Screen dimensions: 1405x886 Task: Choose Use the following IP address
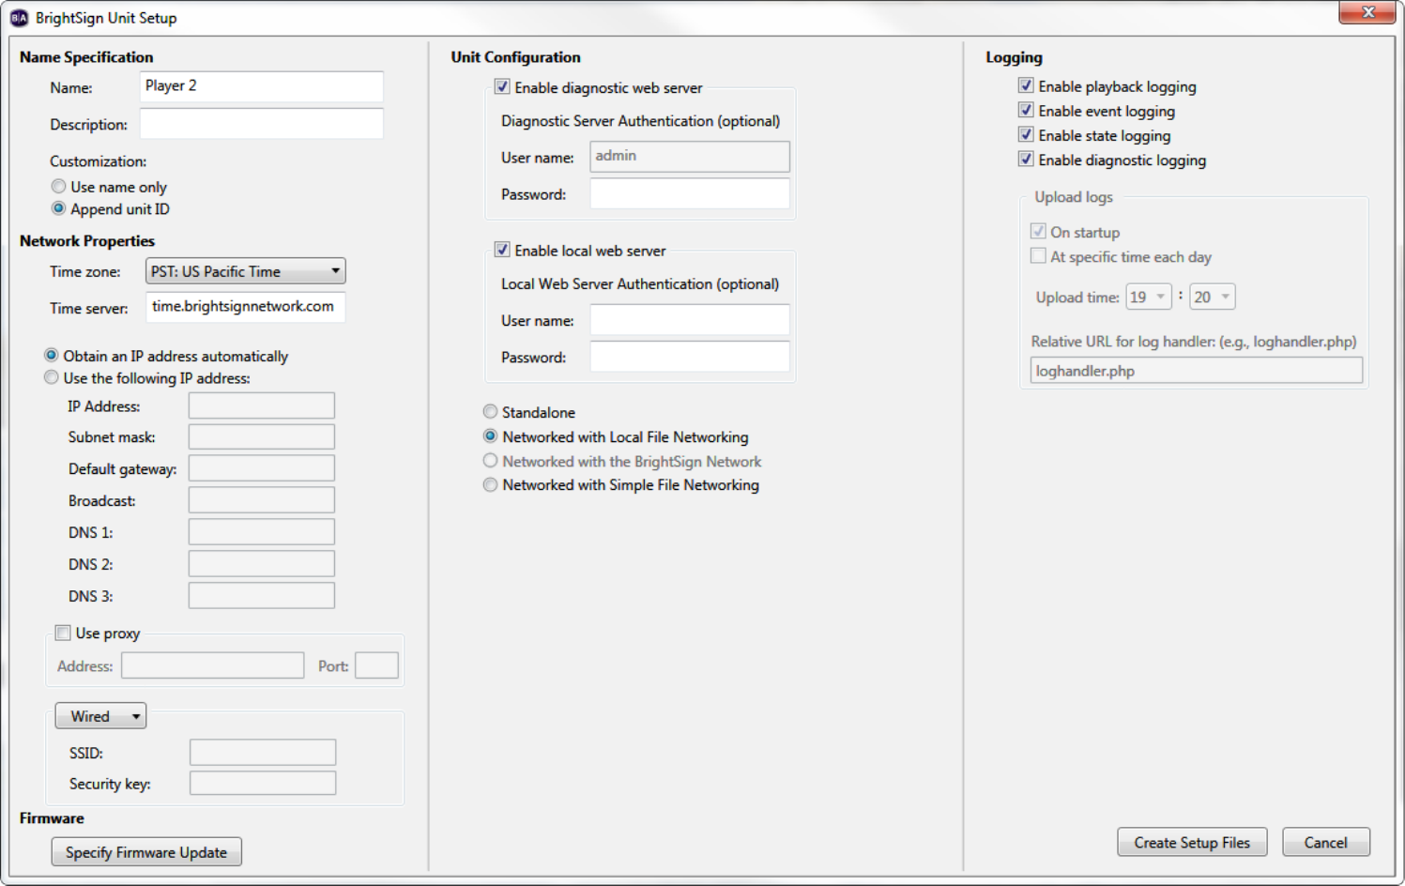(x=52, y=378)
